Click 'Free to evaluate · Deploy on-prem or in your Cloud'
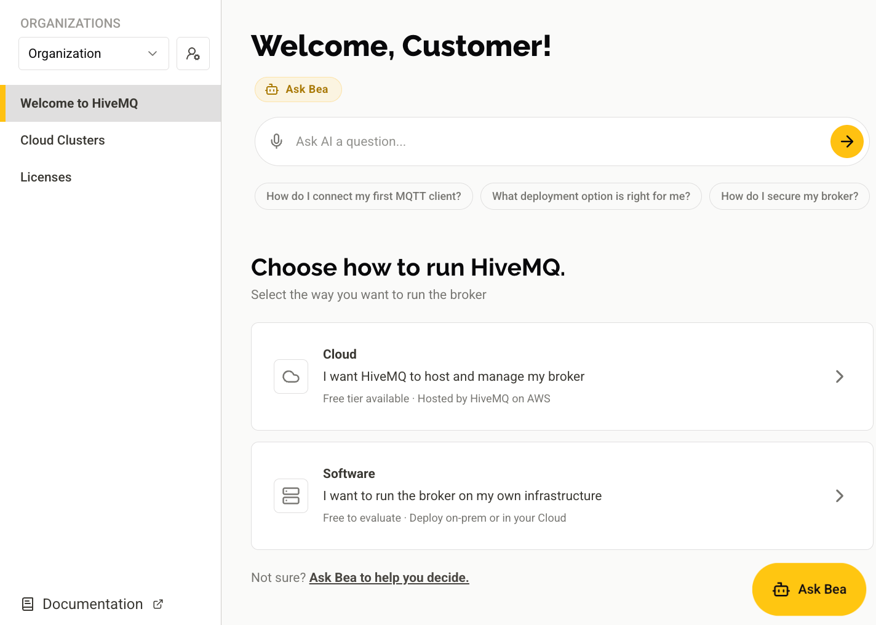 point(444,518)
